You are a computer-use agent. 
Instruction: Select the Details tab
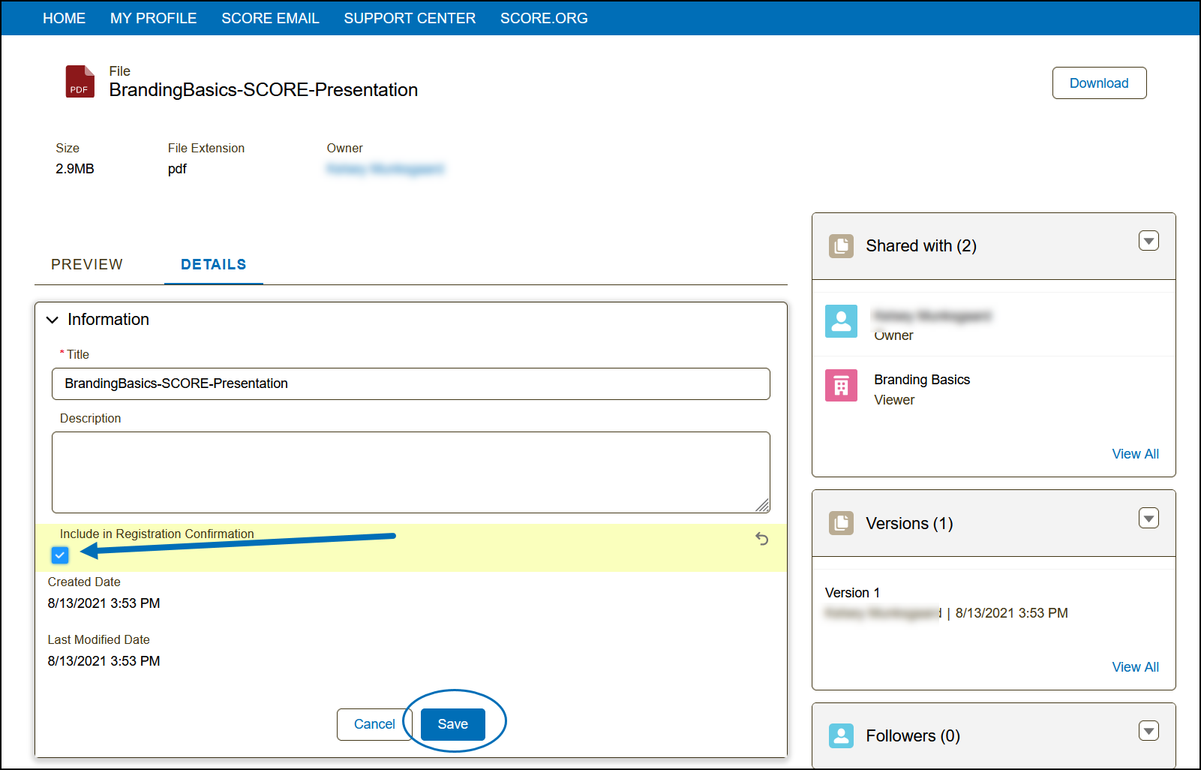click(x=213, y=264)
